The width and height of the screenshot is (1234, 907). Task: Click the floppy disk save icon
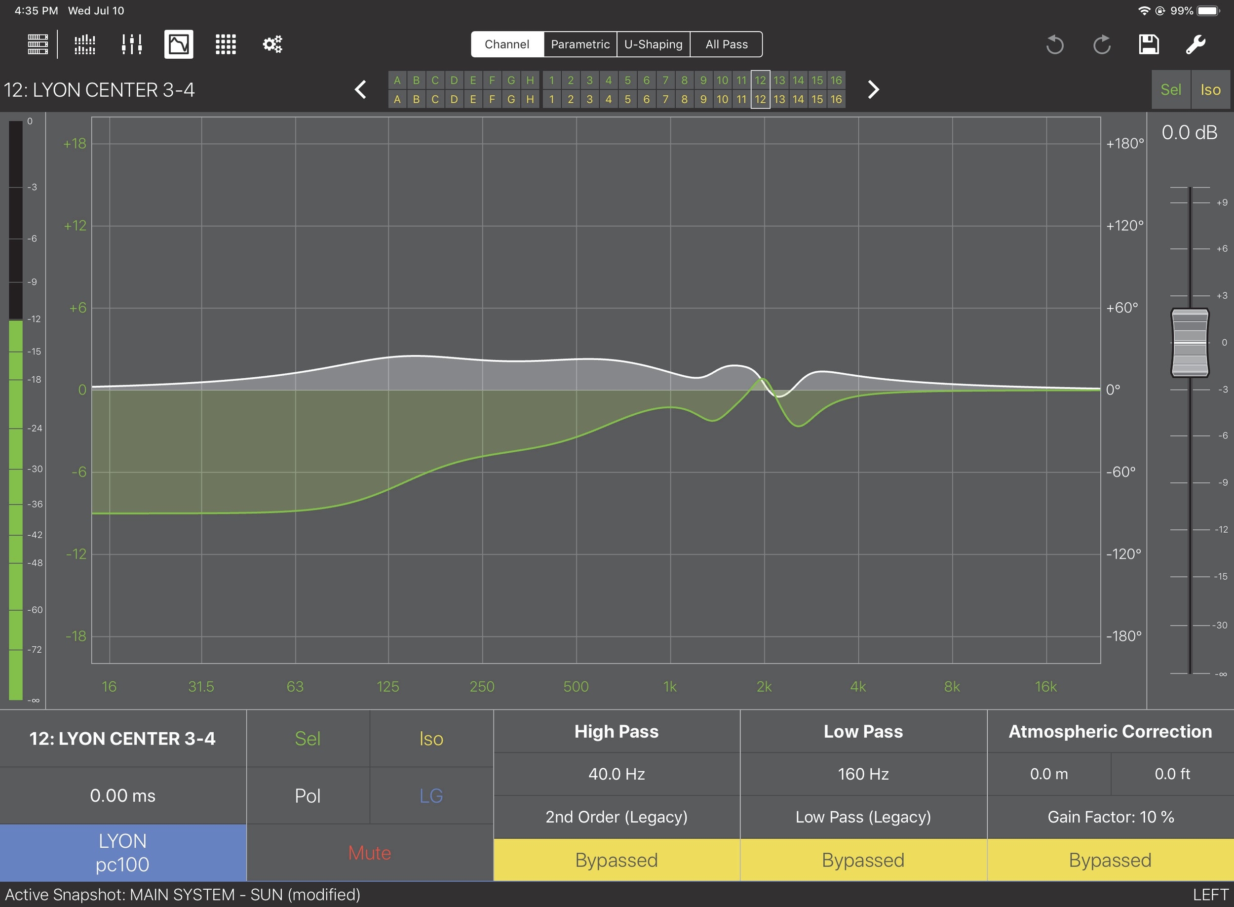(1149, 44)
